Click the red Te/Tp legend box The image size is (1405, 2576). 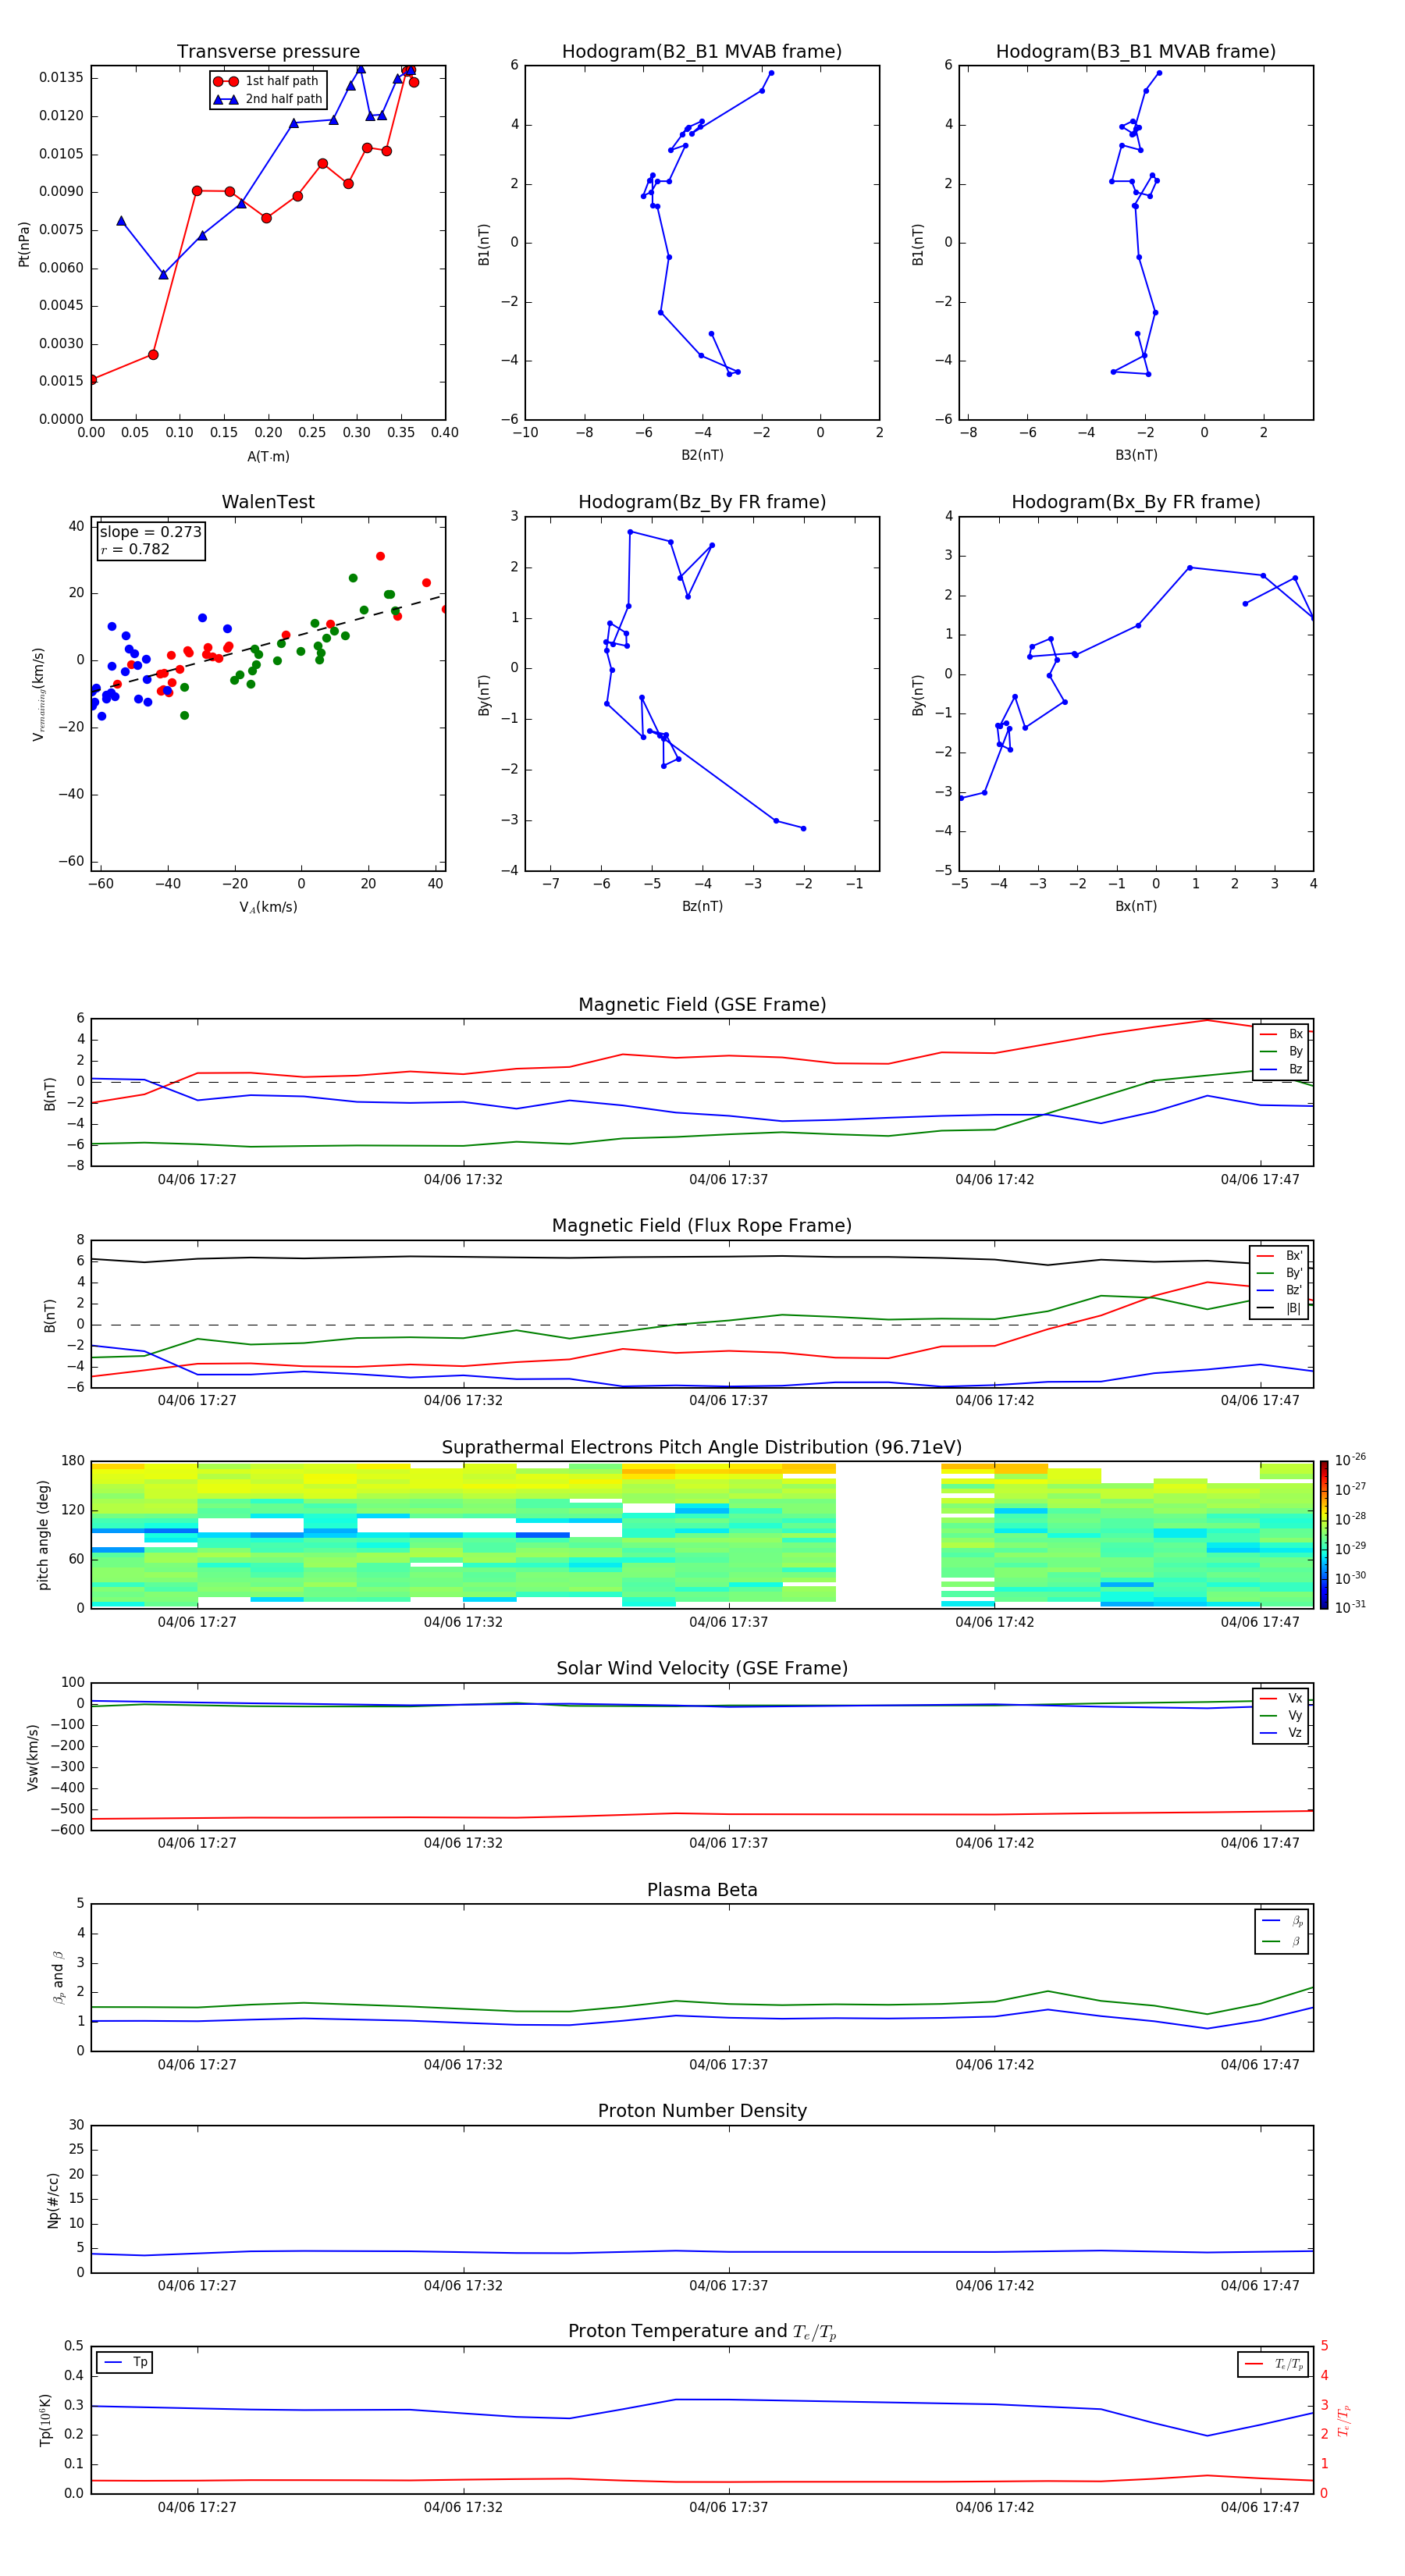pos(1273,2364)
